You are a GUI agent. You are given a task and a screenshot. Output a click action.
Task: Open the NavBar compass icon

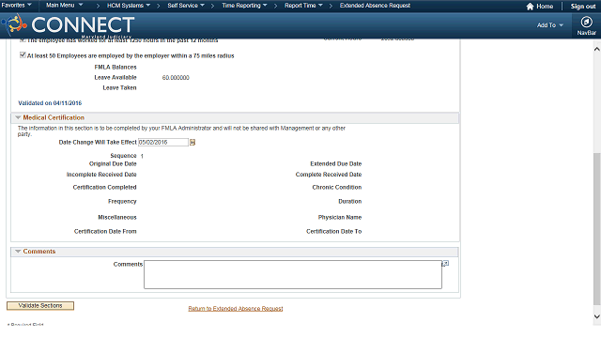point(586,23)
